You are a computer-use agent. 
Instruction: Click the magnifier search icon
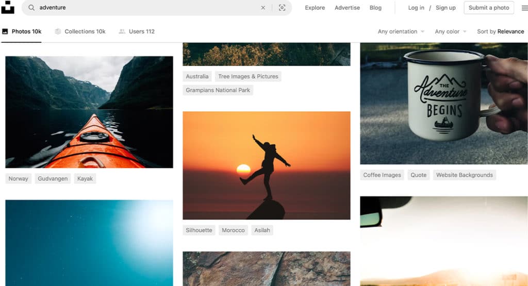click(31, 7)
